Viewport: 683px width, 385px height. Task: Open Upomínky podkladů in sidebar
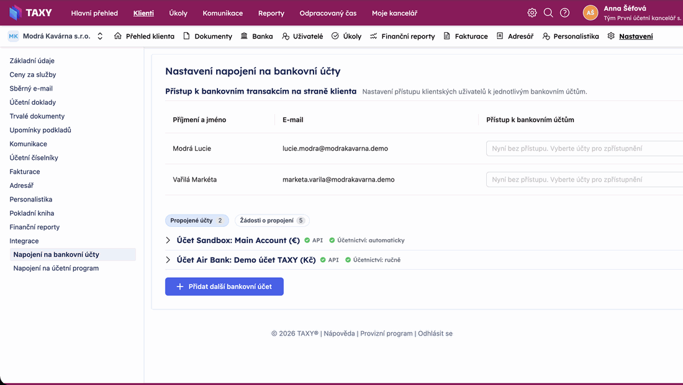40,130
